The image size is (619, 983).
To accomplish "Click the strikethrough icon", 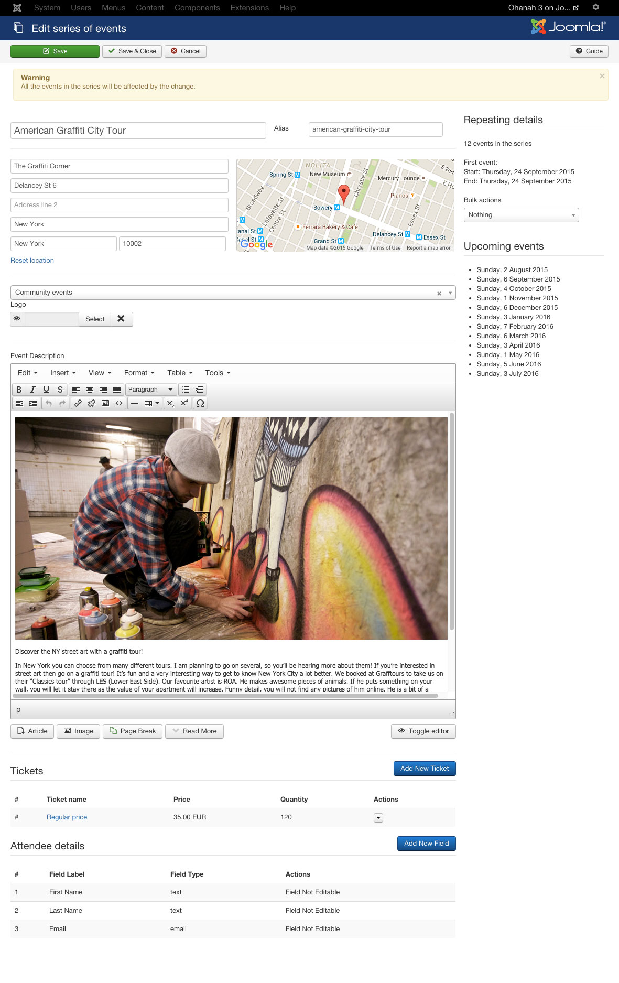I will [60, 390].
